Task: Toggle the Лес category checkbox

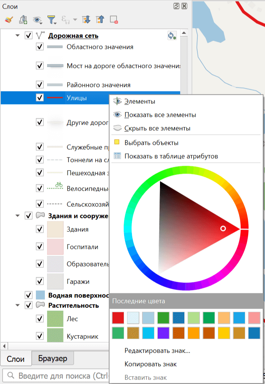Action: point(40,319)
